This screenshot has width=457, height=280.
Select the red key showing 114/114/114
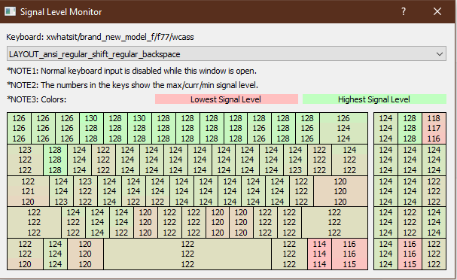[319, 254]
